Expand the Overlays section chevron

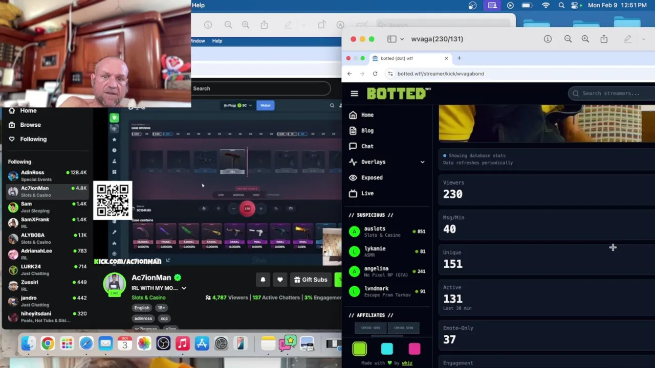click(x=423, y=162)
